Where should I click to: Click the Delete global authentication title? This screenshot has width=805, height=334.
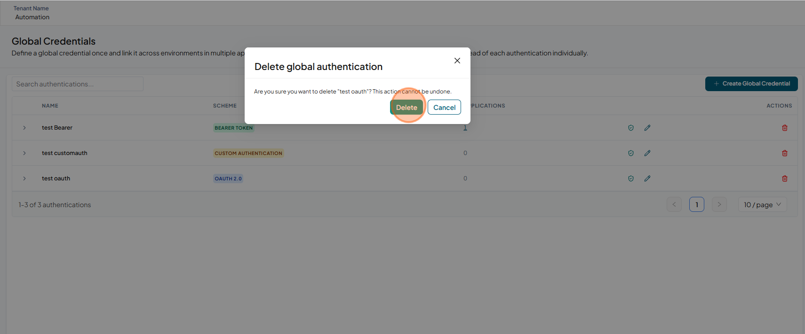tap(319, 67)
